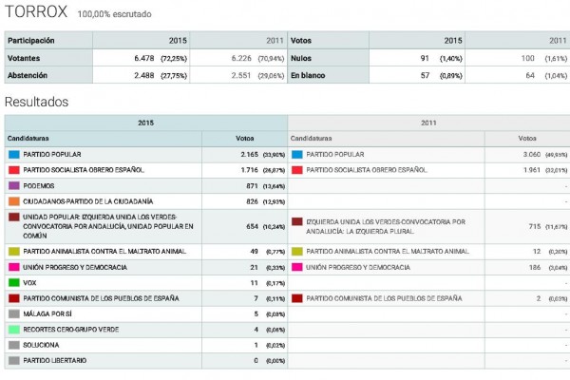Click Ciudadanos votes value 826
The image size is (570, 380).
tap(252, 201)
